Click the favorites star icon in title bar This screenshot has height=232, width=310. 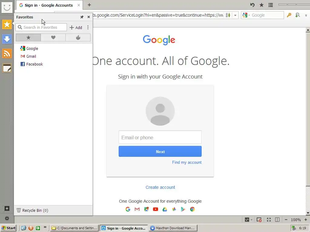point(262,5)
